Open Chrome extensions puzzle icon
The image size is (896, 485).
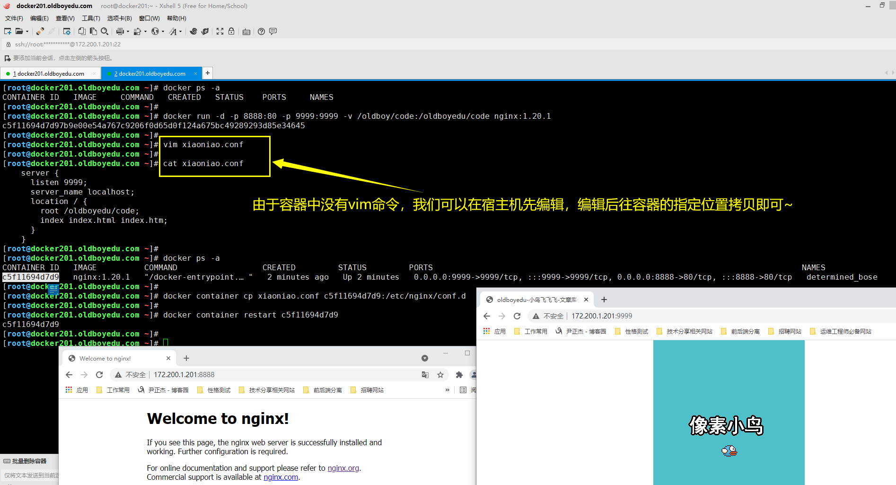coord(458,374)
